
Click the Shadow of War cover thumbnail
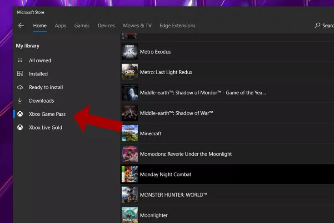130,113
